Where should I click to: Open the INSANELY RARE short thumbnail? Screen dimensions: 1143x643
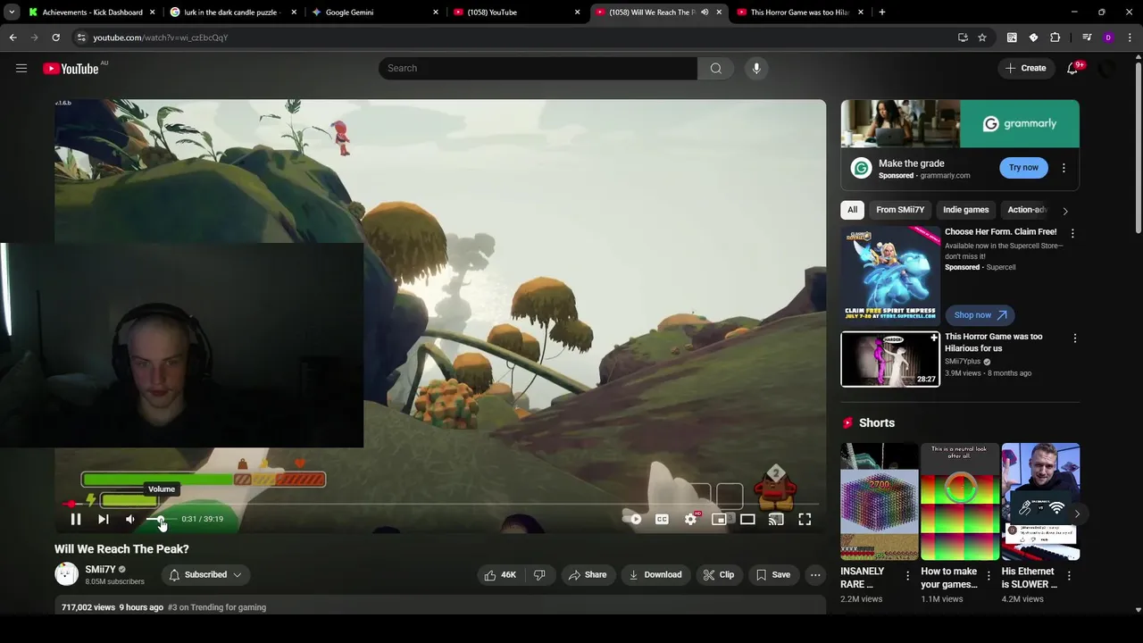(x=880, y=501)
